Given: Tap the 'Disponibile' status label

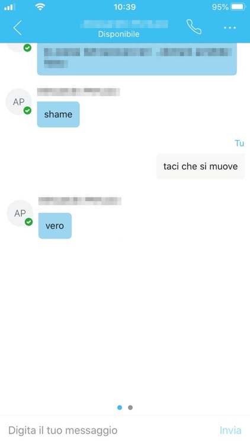Looking at the screenshot, I should pos(118,34).
